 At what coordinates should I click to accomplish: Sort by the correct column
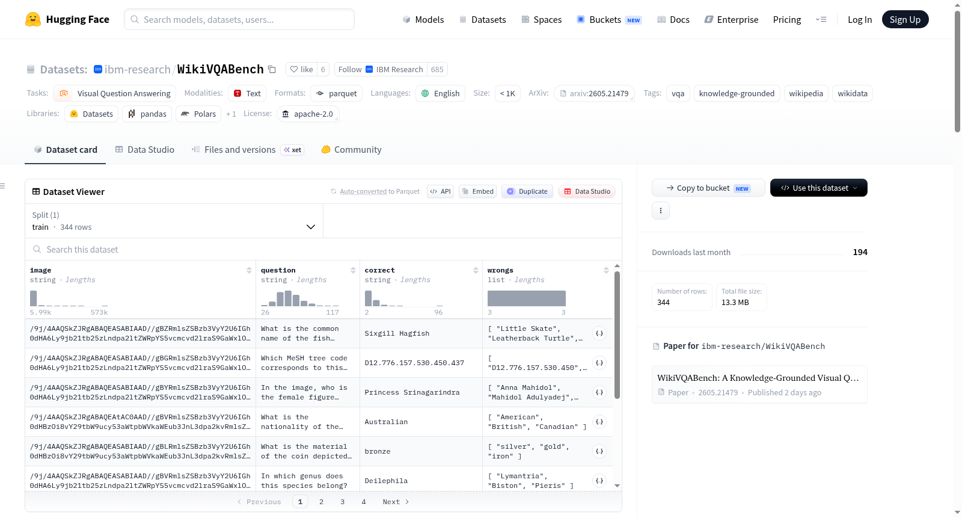(x=476, y=271)
